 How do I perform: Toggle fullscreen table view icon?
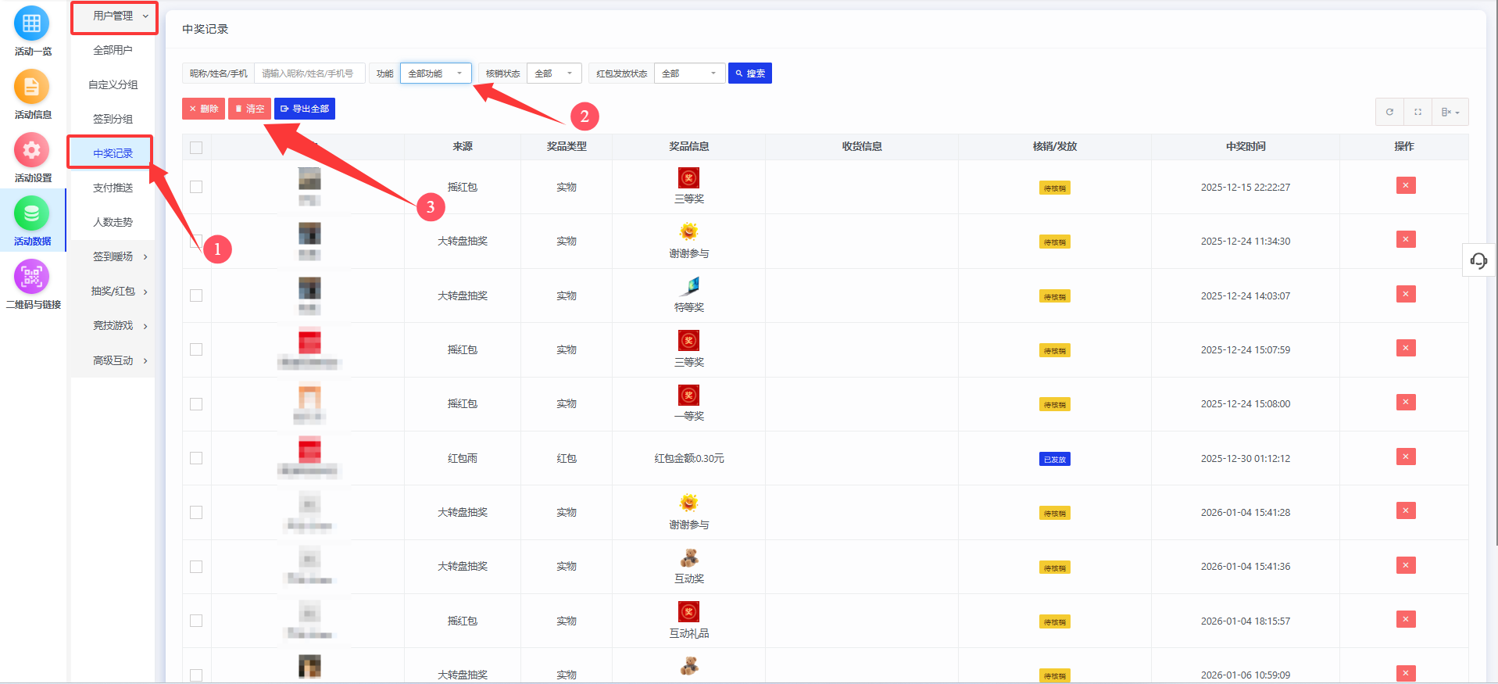tap(1418, 112)
